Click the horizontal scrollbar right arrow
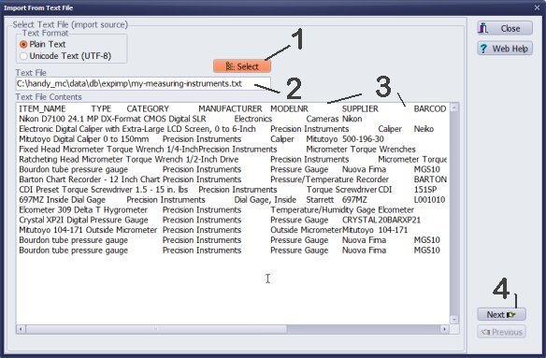The height and width of the screenshot is (358, 546). 445,329
